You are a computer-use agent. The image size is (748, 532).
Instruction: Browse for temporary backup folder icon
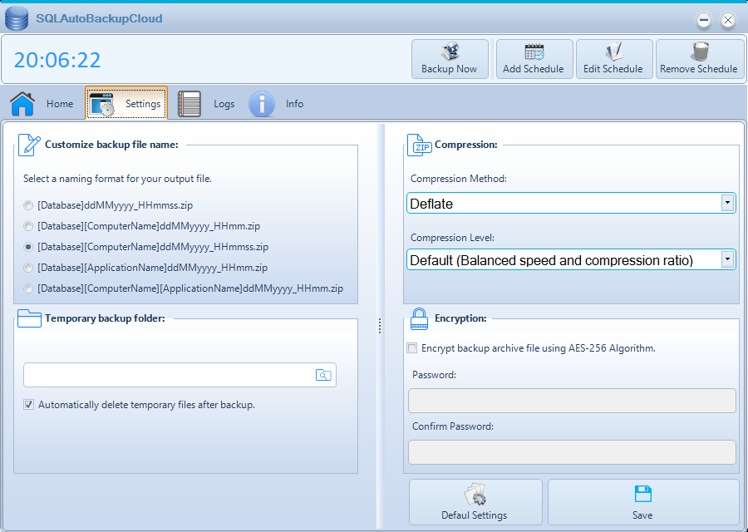click(323, 375)
